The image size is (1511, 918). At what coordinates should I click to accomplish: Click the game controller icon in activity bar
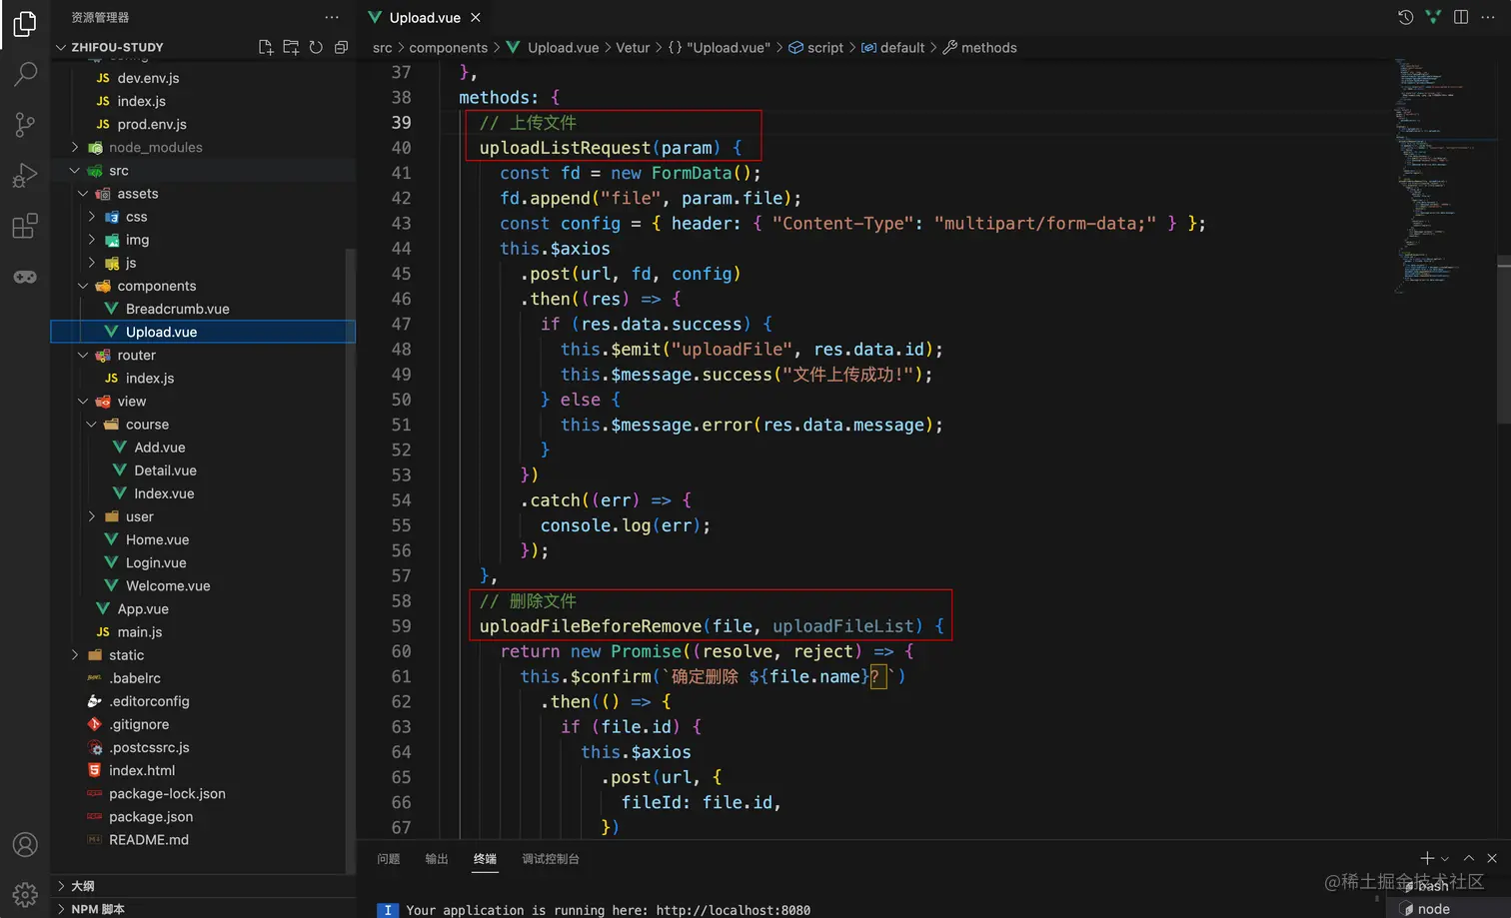point(25,277)
